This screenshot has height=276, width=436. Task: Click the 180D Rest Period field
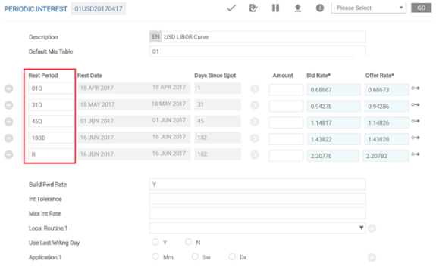coord(51,138)
